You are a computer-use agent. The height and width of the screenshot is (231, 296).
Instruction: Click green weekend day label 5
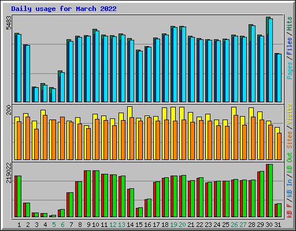coord(54,225)
